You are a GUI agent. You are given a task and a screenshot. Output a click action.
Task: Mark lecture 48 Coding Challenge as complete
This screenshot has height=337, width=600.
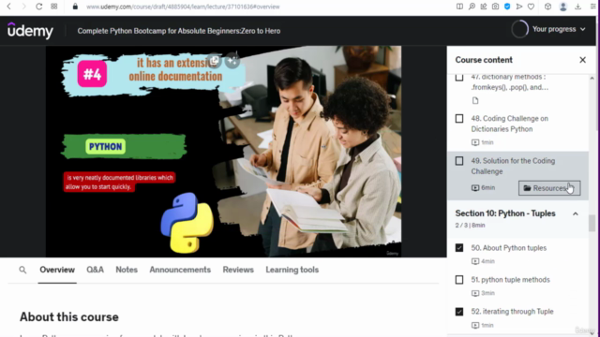[x=459, y=119]
